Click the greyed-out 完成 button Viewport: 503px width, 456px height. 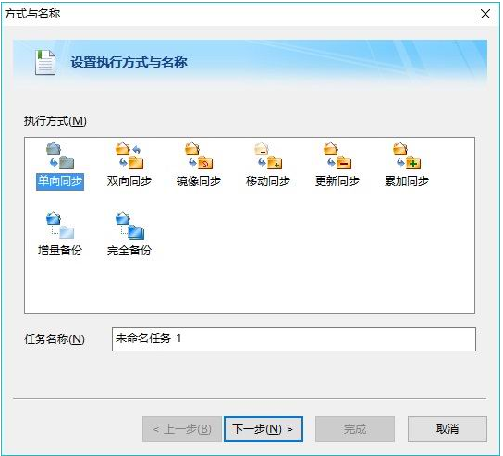click(x=355, y=429)
